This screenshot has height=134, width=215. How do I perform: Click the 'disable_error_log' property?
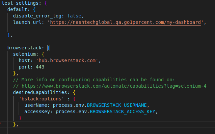37,16
